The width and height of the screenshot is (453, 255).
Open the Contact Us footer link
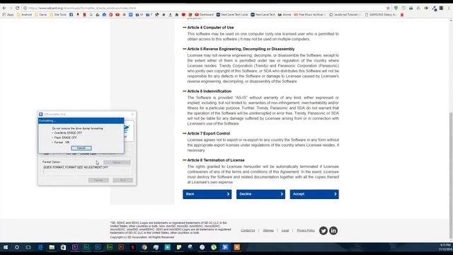(248, 230)
